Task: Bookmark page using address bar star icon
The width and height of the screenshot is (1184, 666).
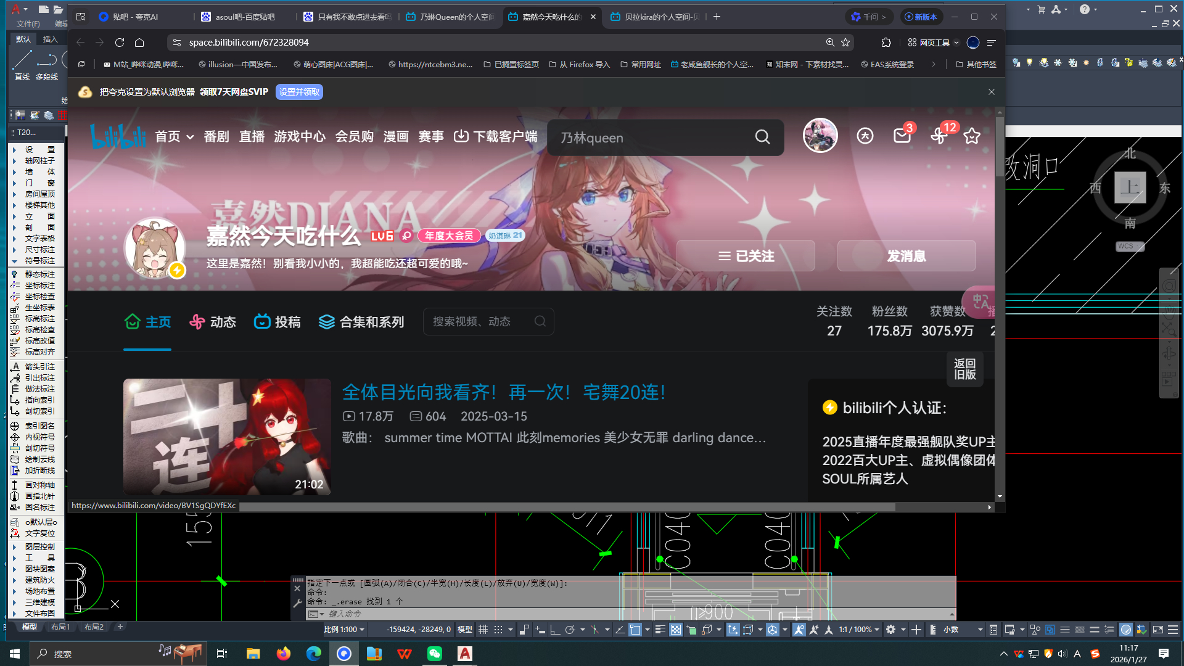Action: point(845,43)
